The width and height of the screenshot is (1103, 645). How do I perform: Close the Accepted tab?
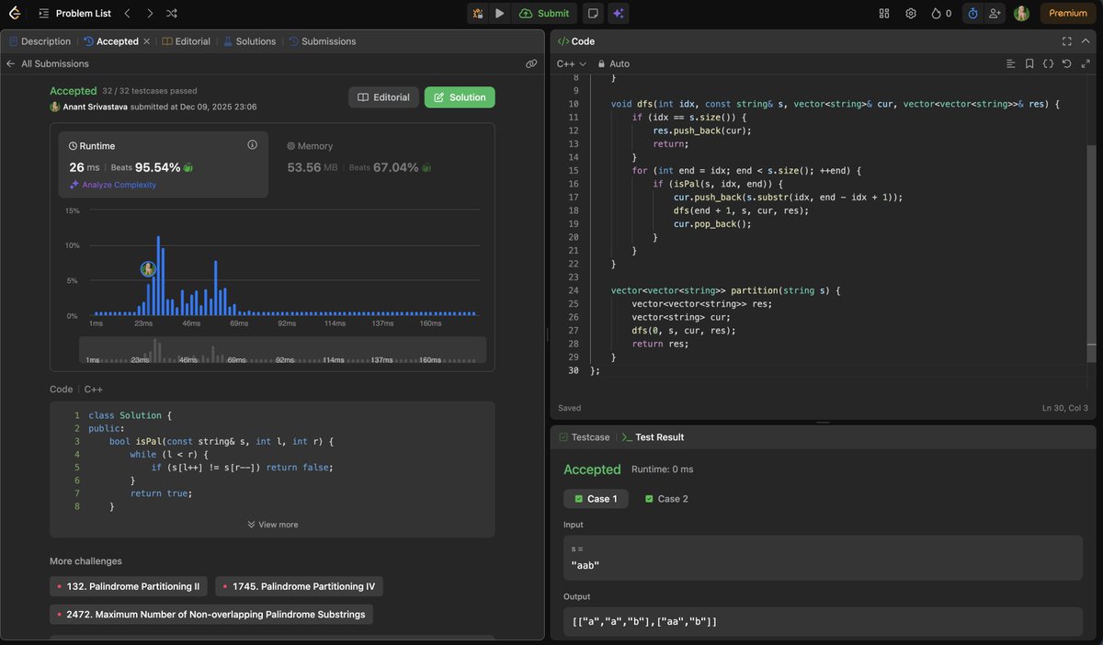coord(146,41)
